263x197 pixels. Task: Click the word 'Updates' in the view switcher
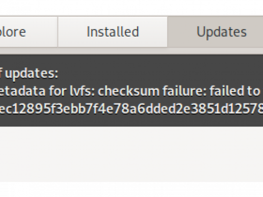[221, 32]
